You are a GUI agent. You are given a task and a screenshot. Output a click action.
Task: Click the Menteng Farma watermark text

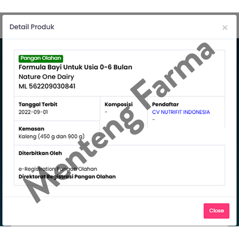119,122
